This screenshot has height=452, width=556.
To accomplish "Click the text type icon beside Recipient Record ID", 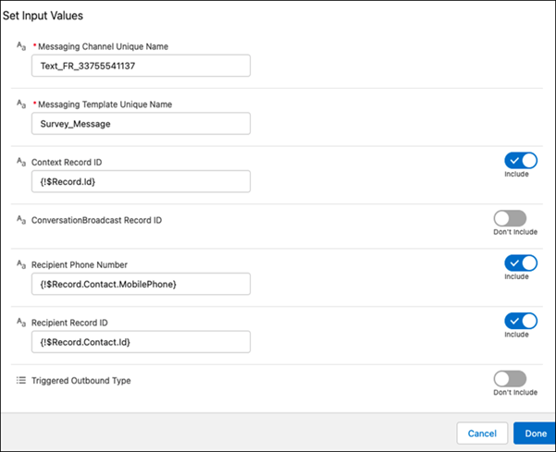I will 21,323.
